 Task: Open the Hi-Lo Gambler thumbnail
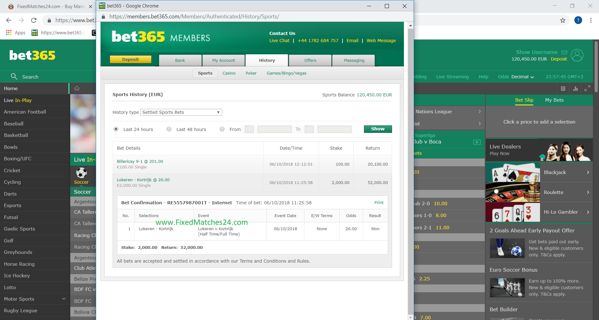coord(513,212)
